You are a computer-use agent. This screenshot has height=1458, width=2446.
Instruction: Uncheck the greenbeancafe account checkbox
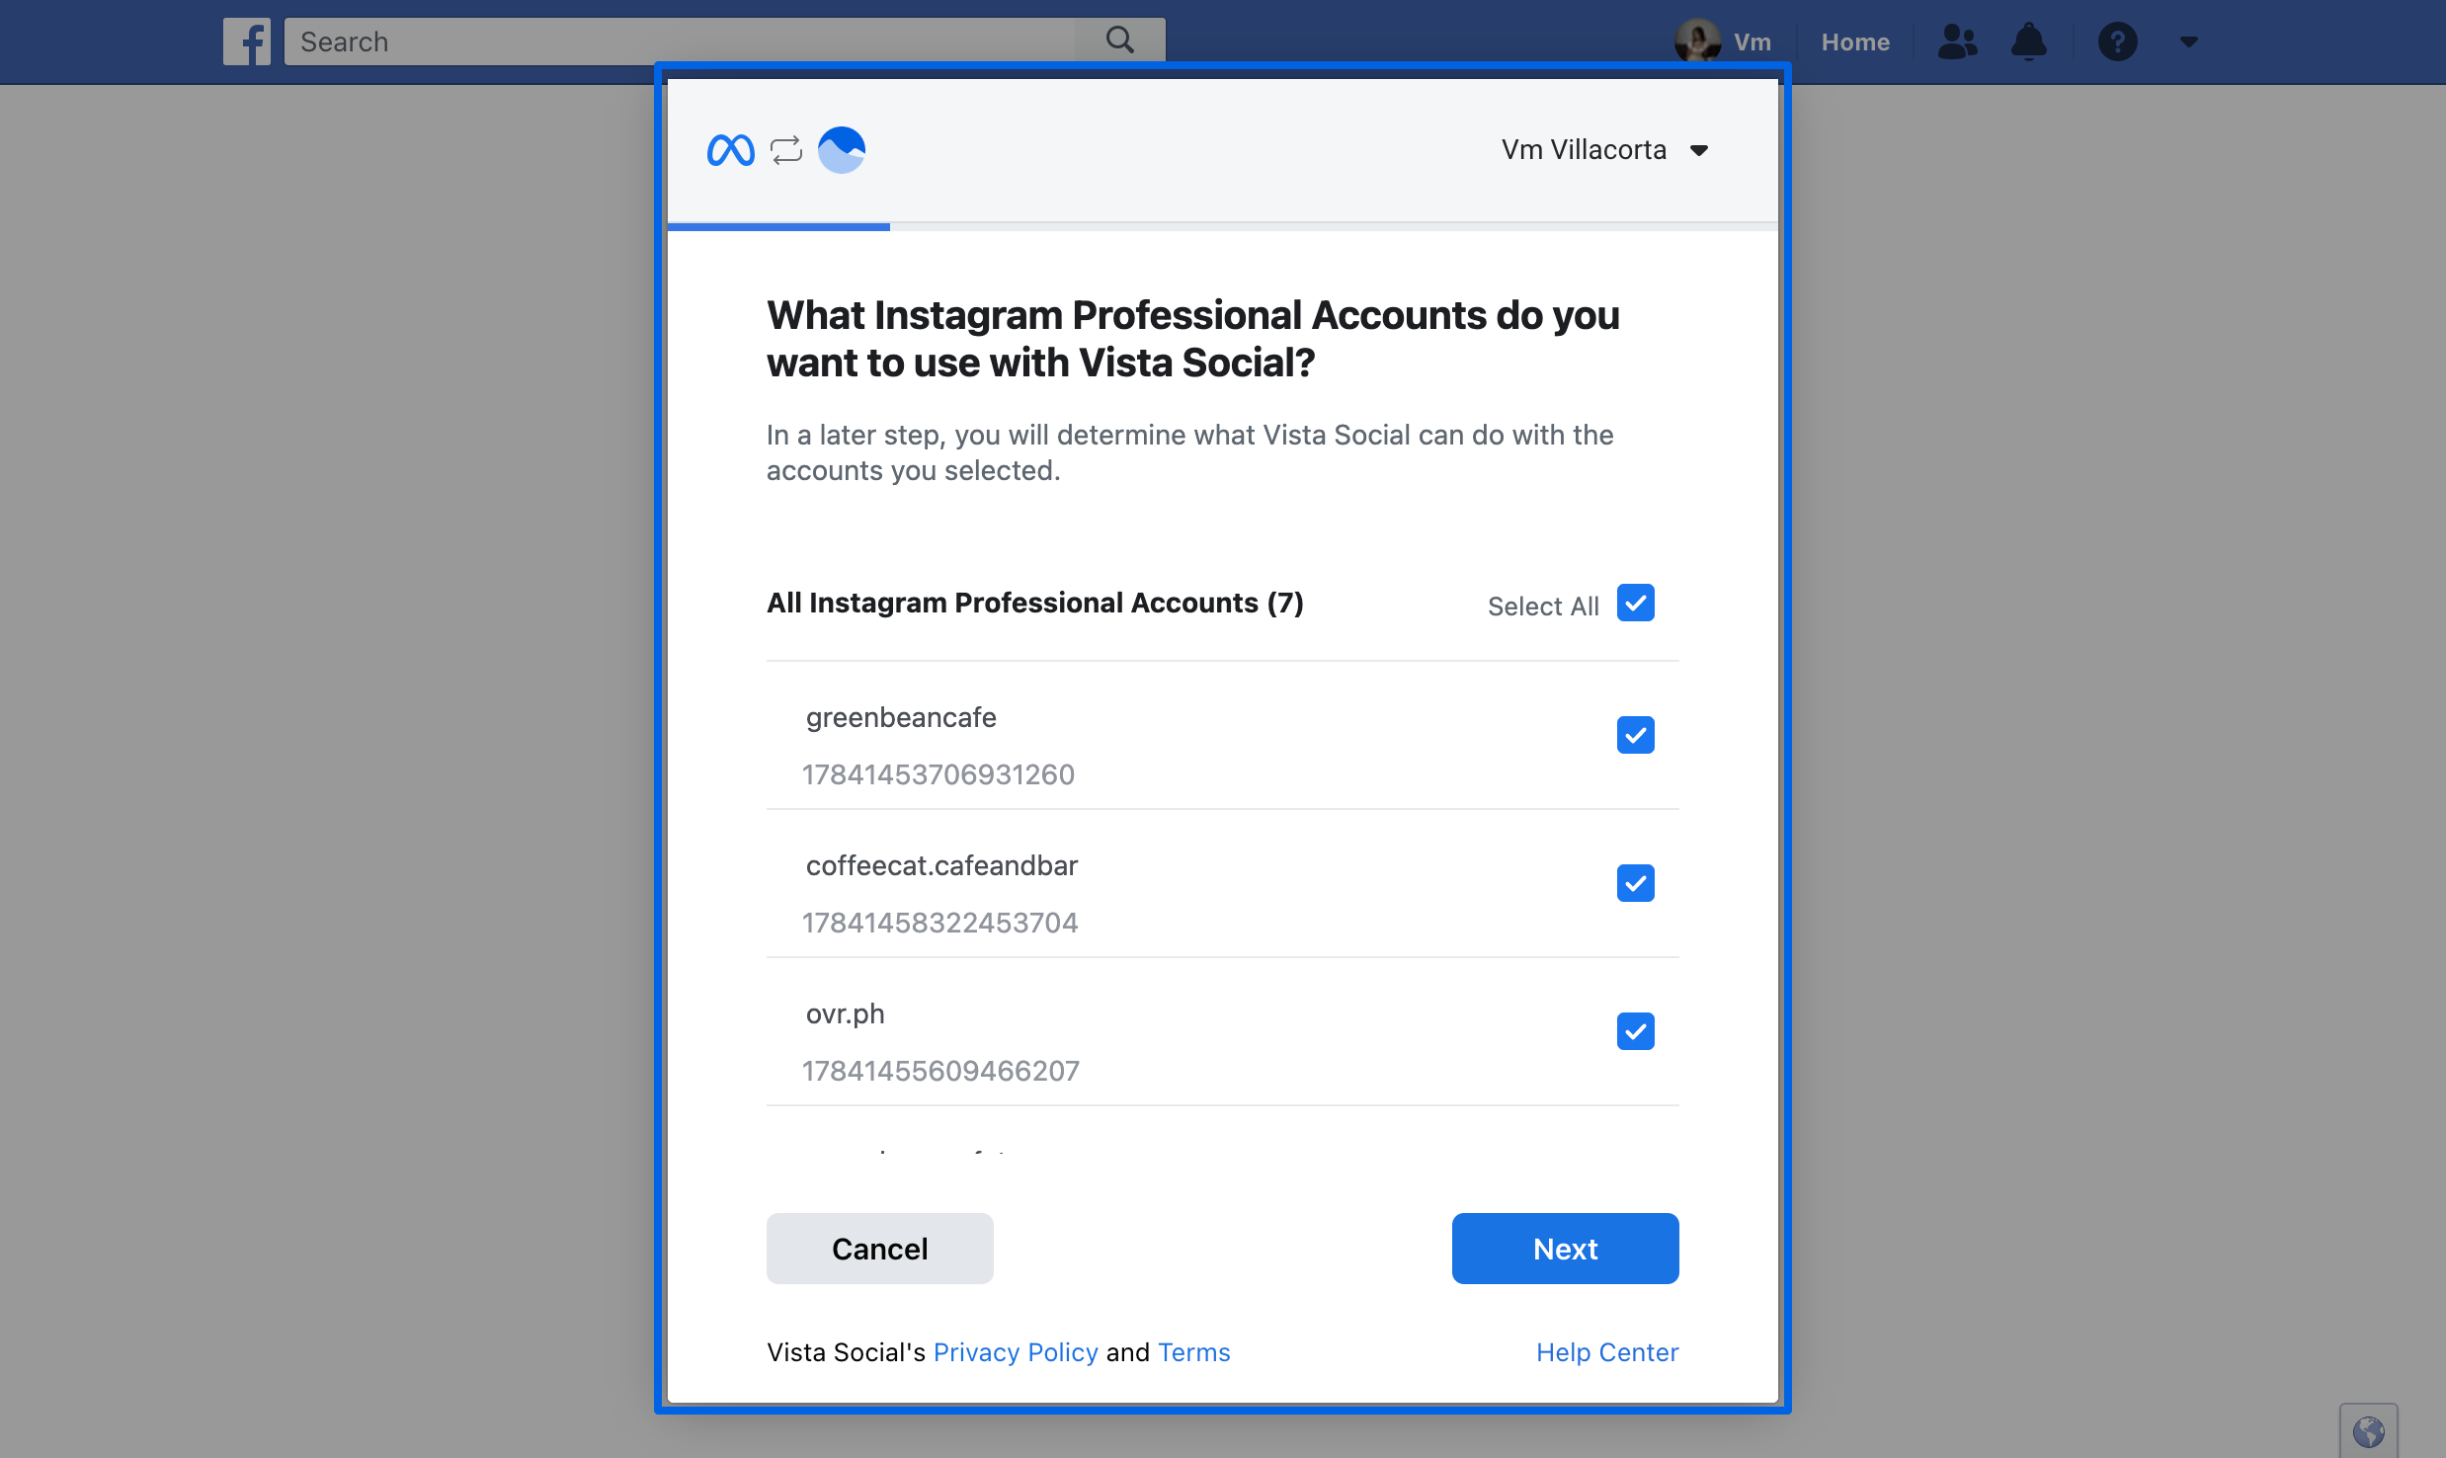click(x=1634, y=736)
